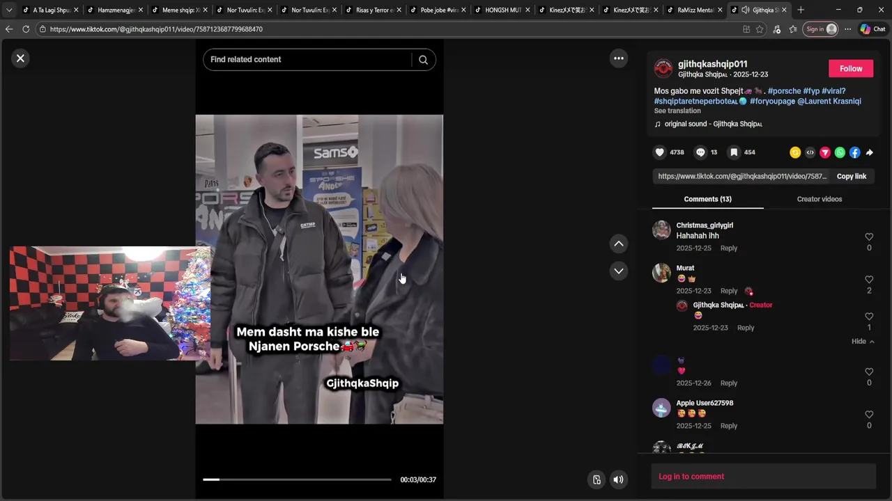Image resolution: width=892 pixels, height=501 pixels.
Task: Mute the video with the speaker icon
Action: [618, 479]
